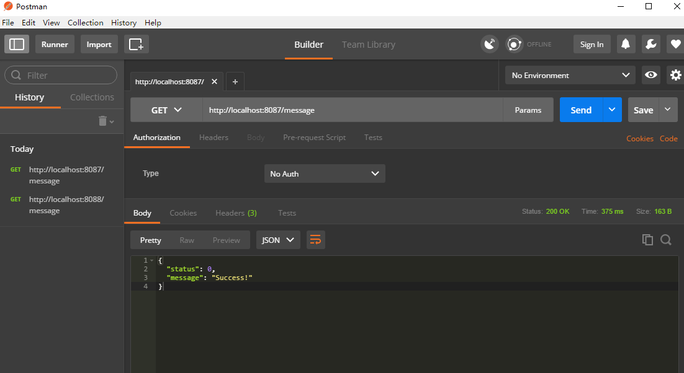The width and height of the screenshot is (684, 373).
Task: Open the Collection menu
Action: click(86, 23)
